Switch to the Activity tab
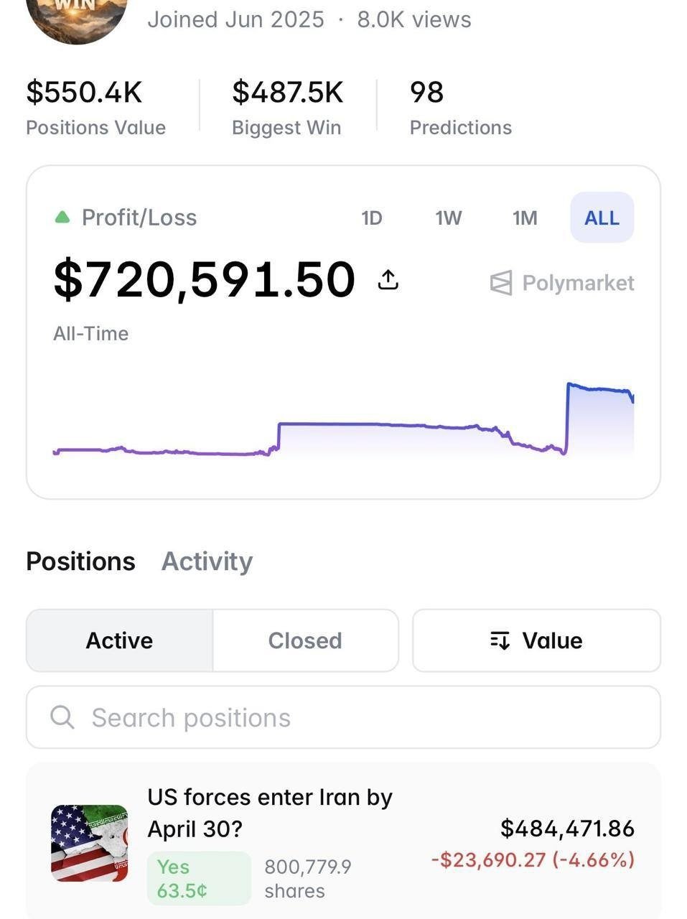 [x=207, y=561]
